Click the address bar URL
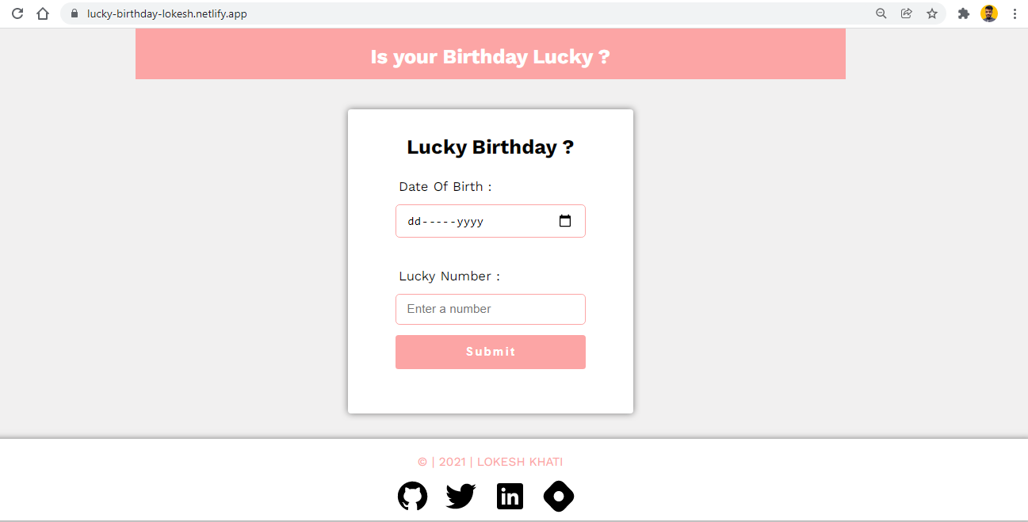This screenshot has height=522, width=1028. pyautogui.click(x=167, y=13)
